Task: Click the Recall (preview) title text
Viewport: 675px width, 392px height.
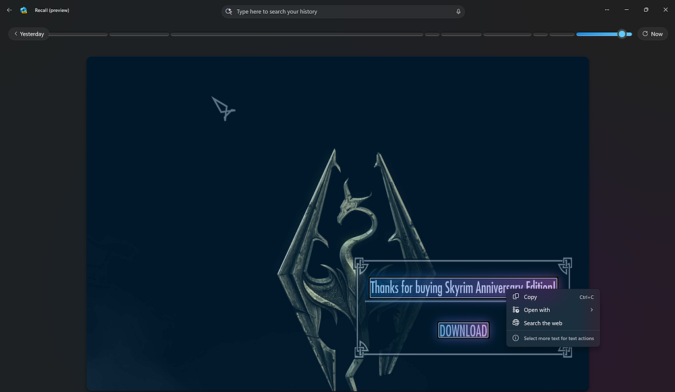Action: 51,10
